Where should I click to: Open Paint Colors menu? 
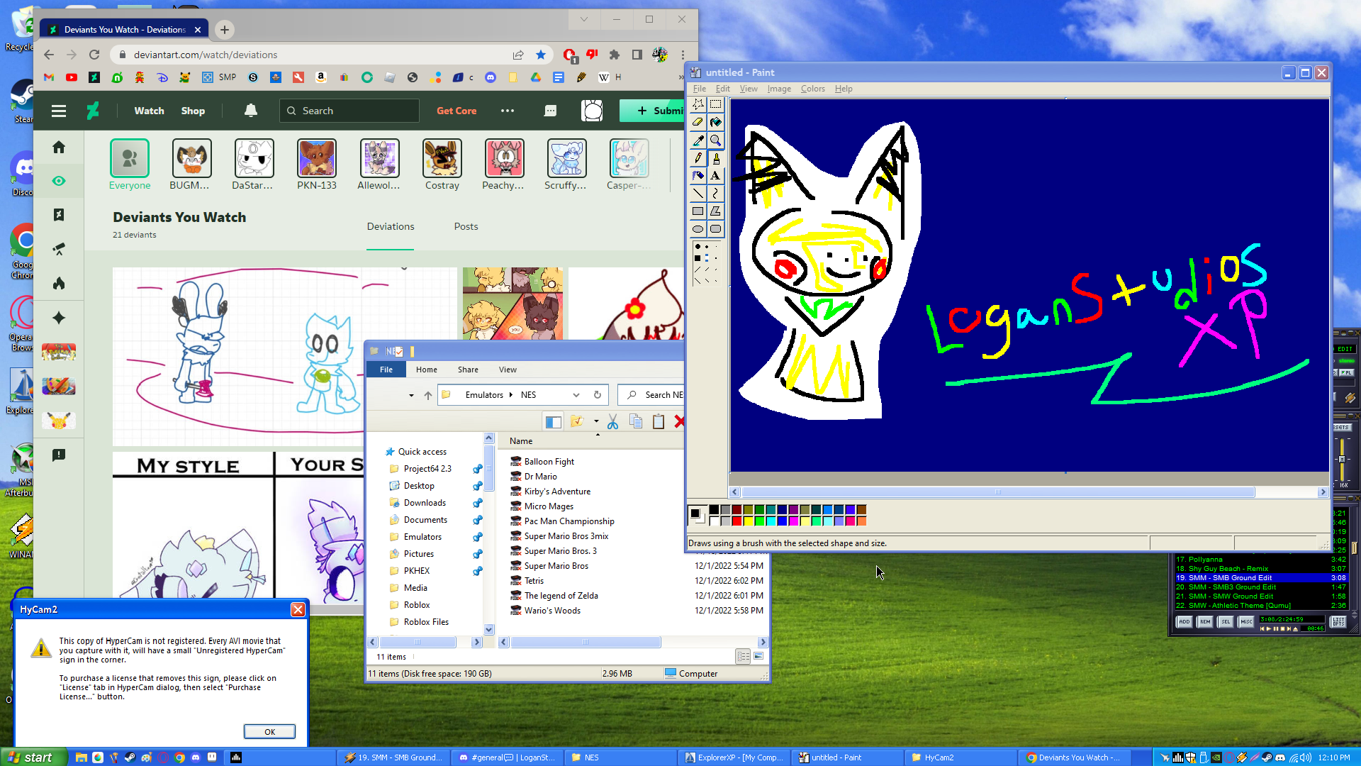click(x=812, y=89)
